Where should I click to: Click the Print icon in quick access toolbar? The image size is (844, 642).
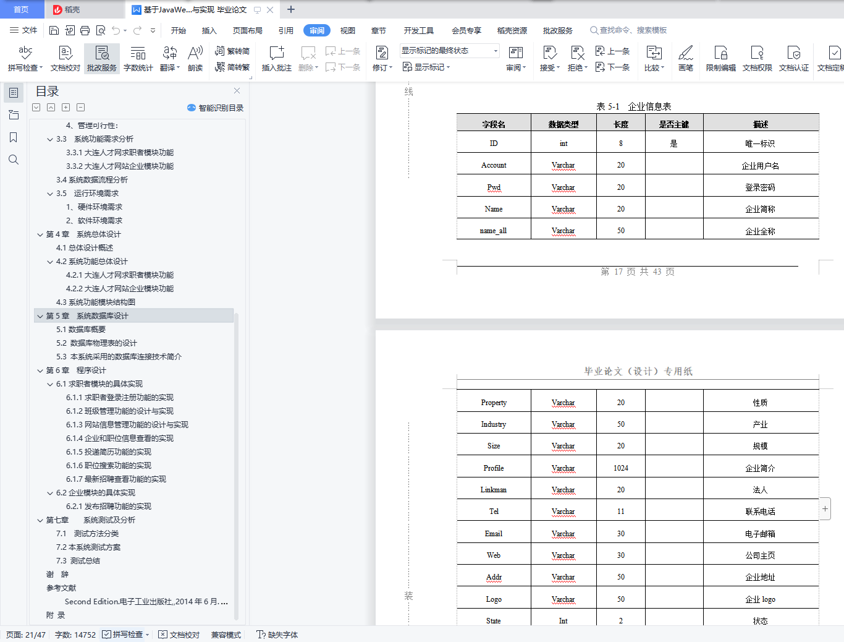pyautogui.click(x=85, y=30)
